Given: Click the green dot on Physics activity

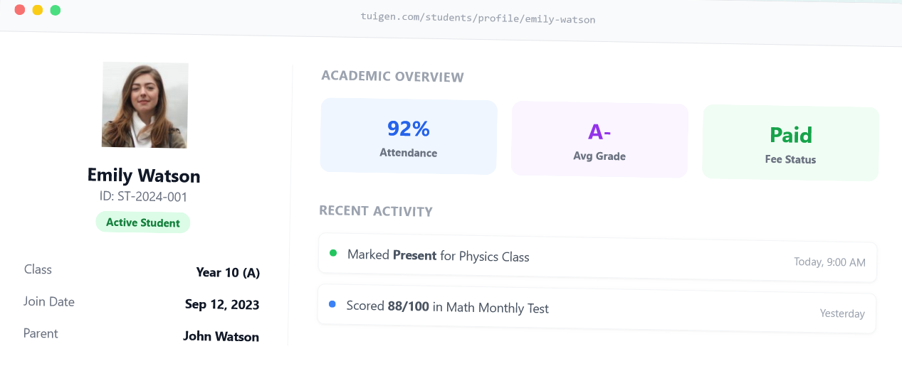Looking at the screenshot, I should 333,253.
